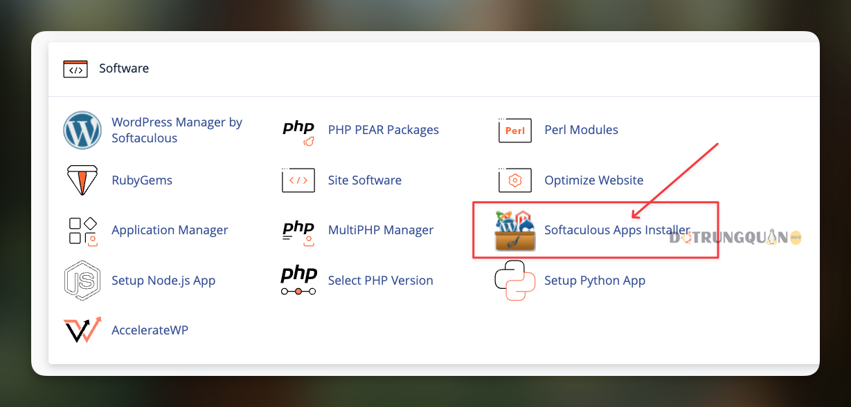Click the WordPress logo icon

(x=82, y=130)
